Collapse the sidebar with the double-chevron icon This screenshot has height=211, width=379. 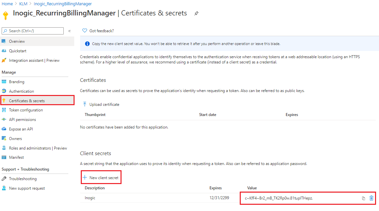69,31
